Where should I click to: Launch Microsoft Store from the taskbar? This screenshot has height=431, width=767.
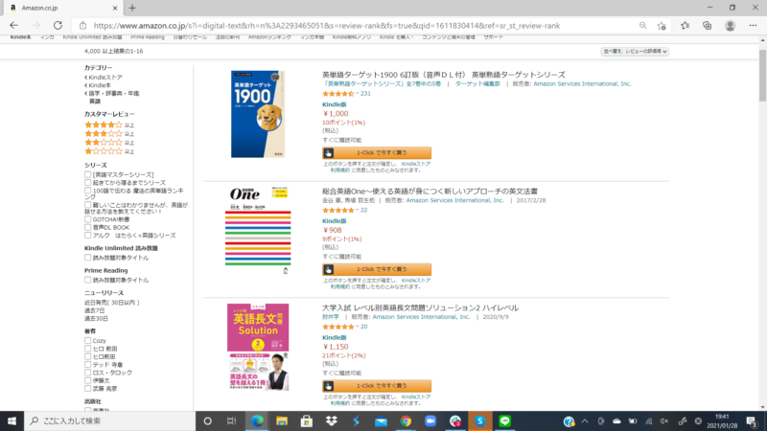pyautogui.click(x=307, y=420)
